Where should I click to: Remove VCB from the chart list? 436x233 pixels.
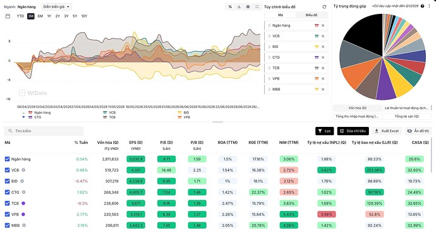pyautogui.click(x=323, y=36)
